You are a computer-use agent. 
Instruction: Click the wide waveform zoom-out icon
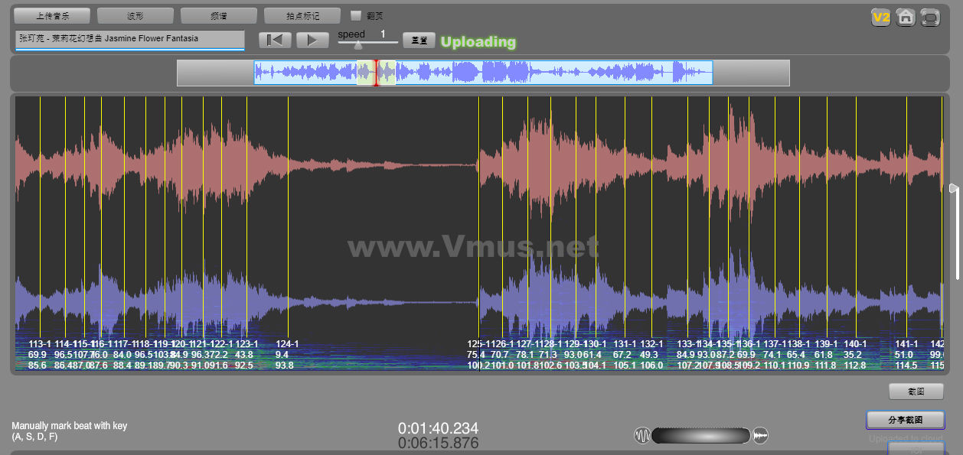(642, 435)
